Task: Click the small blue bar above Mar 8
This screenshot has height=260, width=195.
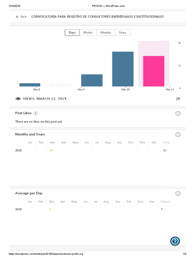Action: click(x=30, y=85)
